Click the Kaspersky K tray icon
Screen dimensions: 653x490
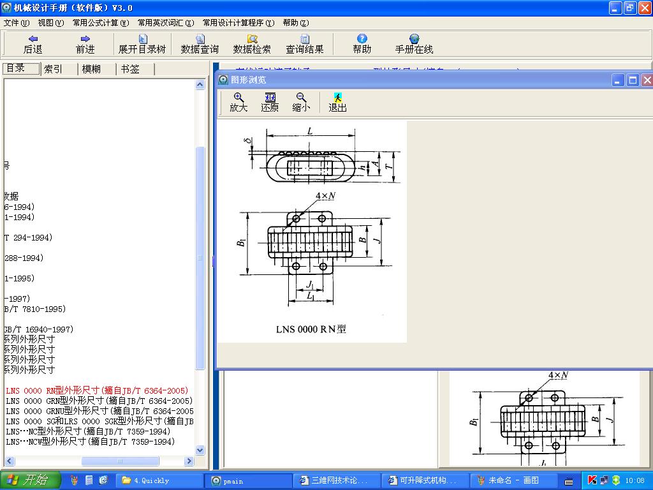tap(592, 480)
